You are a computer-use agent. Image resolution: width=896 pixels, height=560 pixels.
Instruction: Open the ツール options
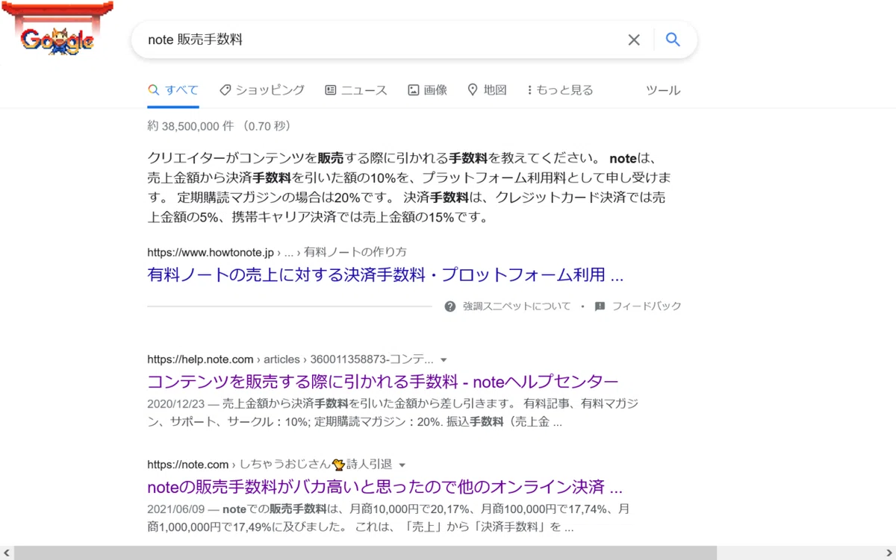click(663, 90)
